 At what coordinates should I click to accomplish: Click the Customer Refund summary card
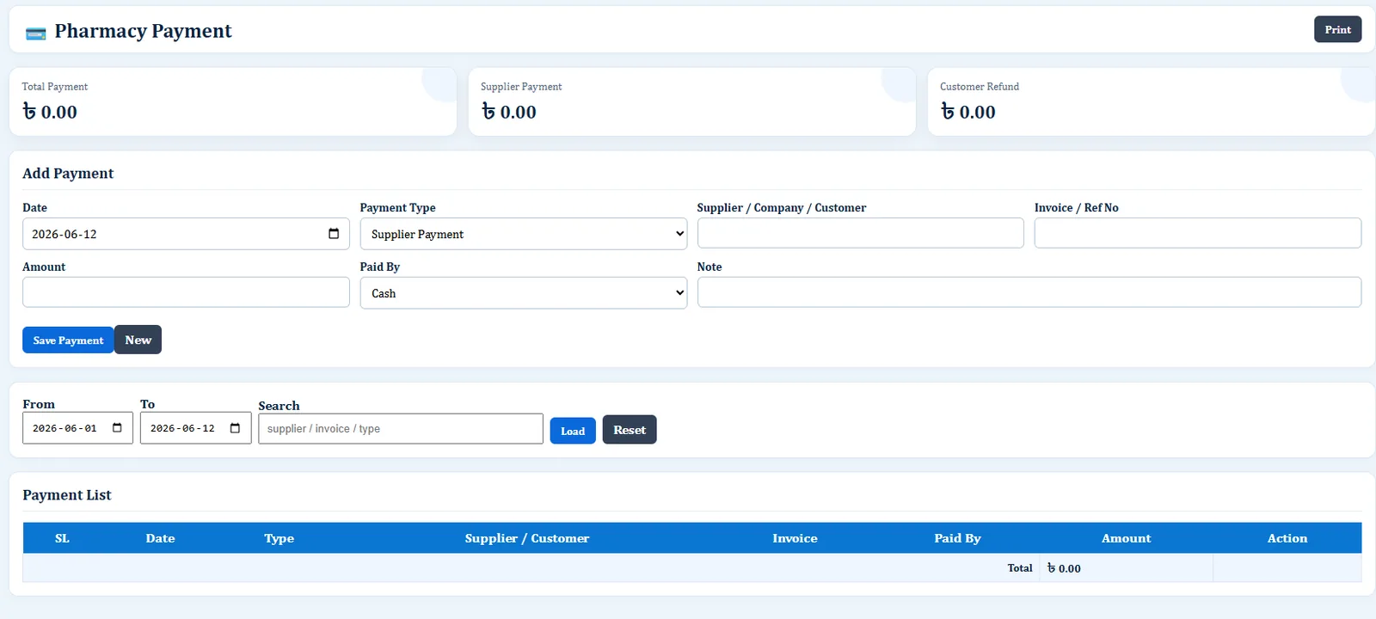pos(1151,101)
